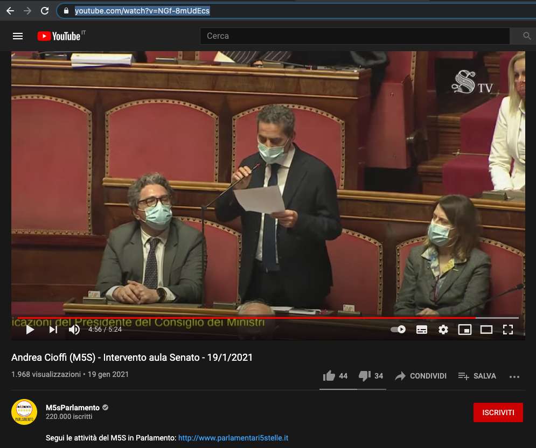
Task: Click the 220.000 iscritti subscriber count
Action: (x=69, y=417)
